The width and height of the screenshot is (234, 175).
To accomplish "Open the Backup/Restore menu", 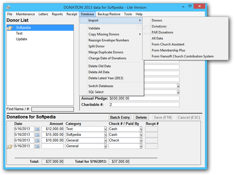I will point(109,14).
